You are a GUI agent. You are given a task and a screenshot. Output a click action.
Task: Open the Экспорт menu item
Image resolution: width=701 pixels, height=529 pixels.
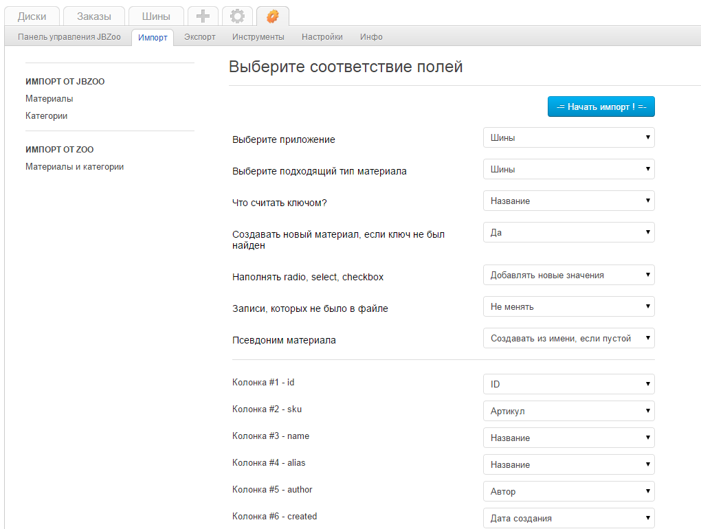point(199,37)
